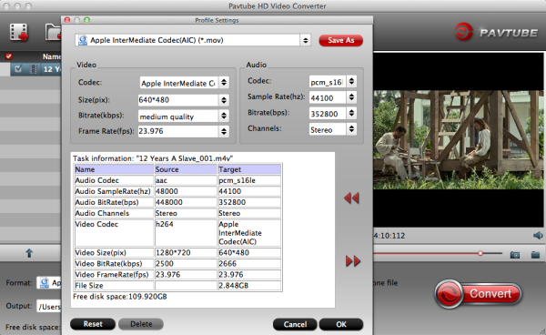Click the playback progress slider handle
546x335 pixels.
point(480,253)
